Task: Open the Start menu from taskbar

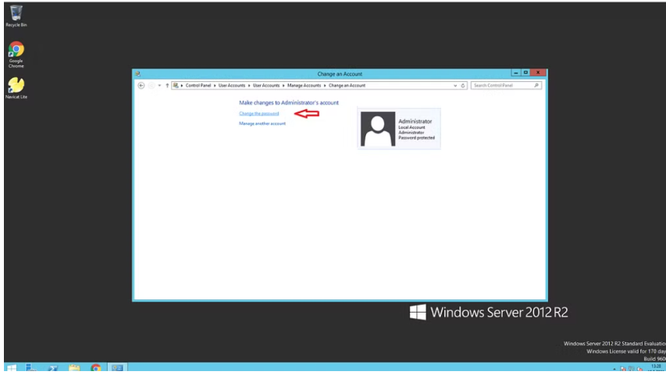Action: click(x=11, y=367)
